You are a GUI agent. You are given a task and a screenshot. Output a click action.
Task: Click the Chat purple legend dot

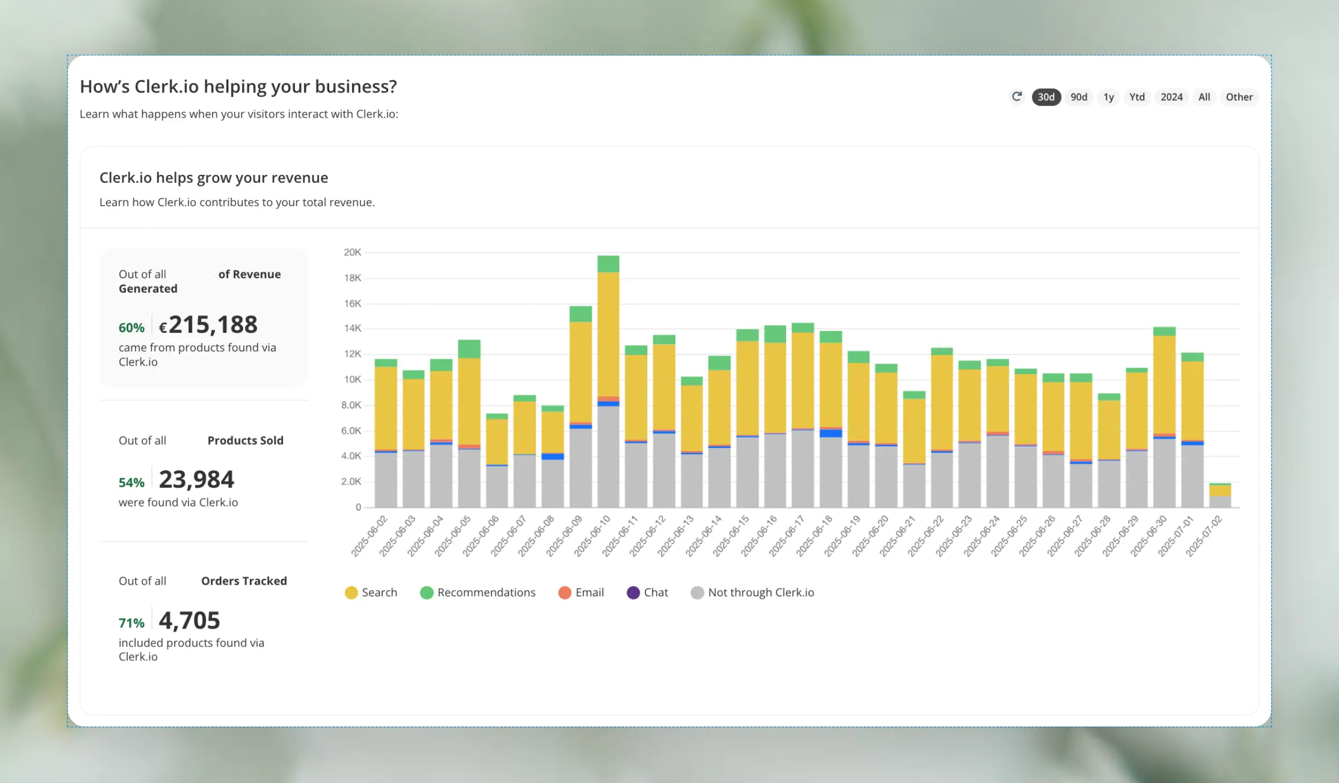click(633, 592)
